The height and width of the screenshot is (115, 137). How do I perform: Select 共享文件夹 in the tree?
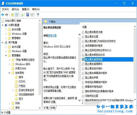21,69
